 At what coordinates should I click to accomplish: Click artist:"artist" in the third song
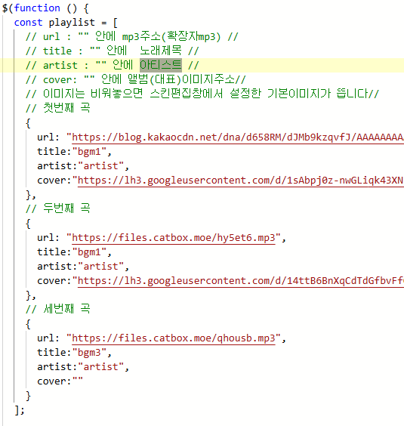click(x=83, y=367)
